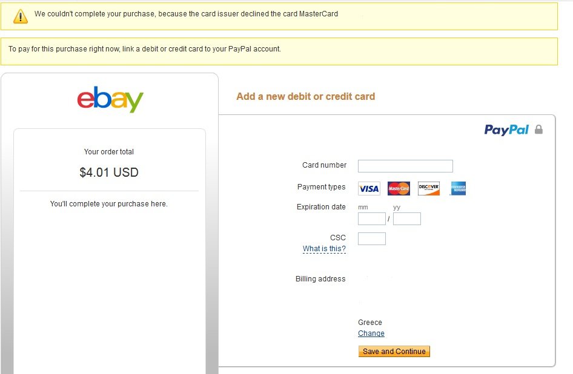Viewport: 573px width, 374px height.
Task: Focus the Card number field
Action: point(405,166)
